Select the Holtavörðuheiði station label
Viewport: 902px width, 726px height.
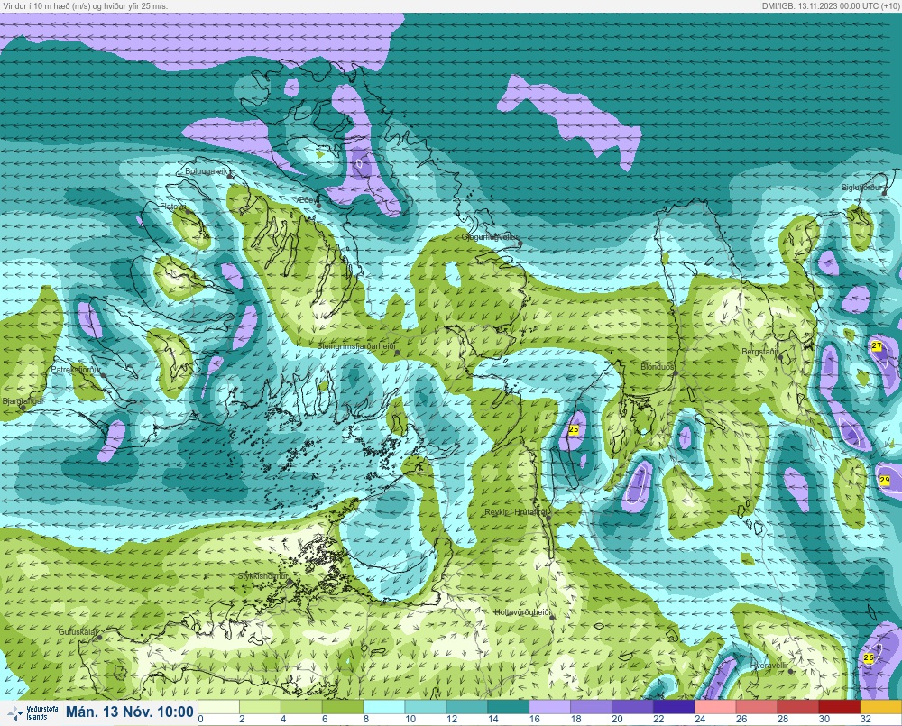click(523, 612)
